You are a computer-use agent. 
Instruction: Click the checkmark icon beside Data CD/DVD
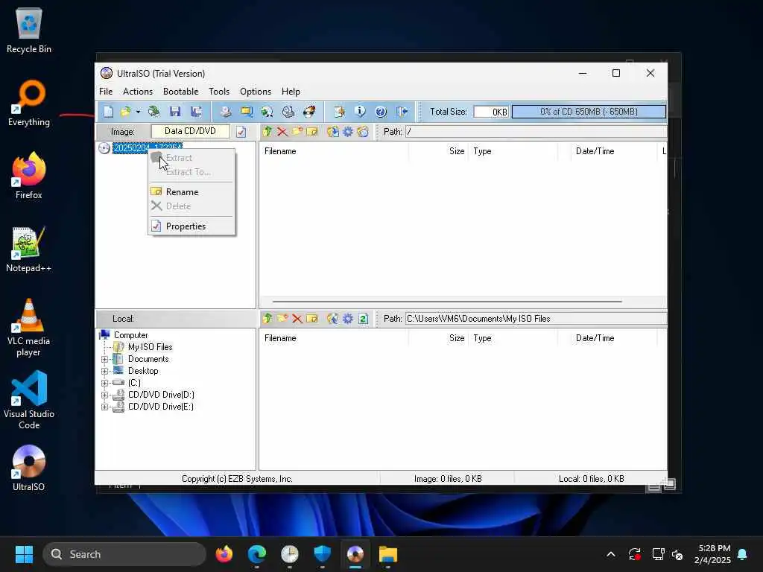click(x=241, y=132)
